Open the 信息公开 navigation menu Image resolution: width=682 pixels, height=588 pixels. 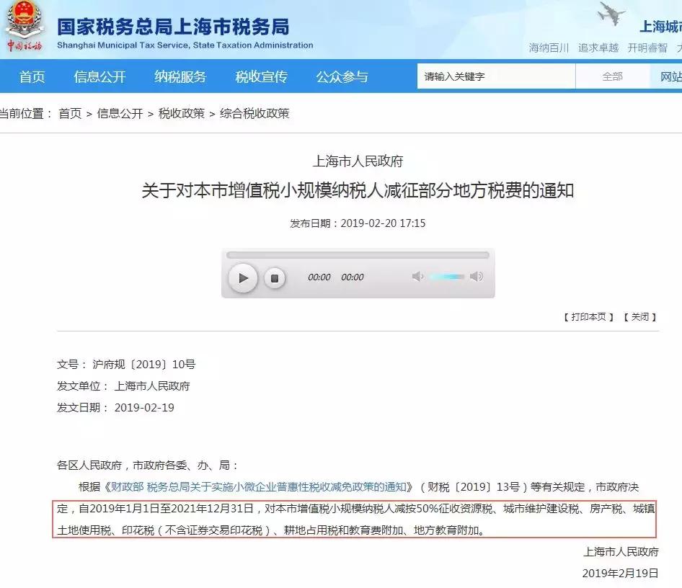[99, 76]
